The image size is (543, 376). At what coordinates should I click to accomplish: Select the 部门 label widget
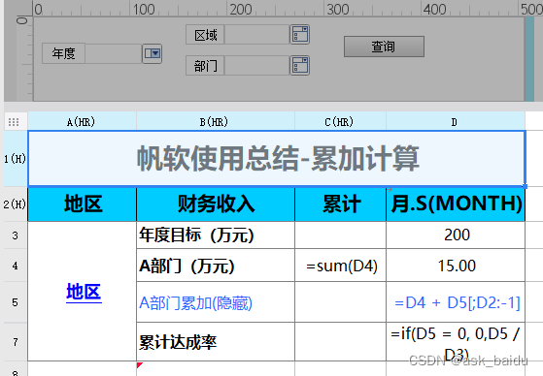(205, 66)
